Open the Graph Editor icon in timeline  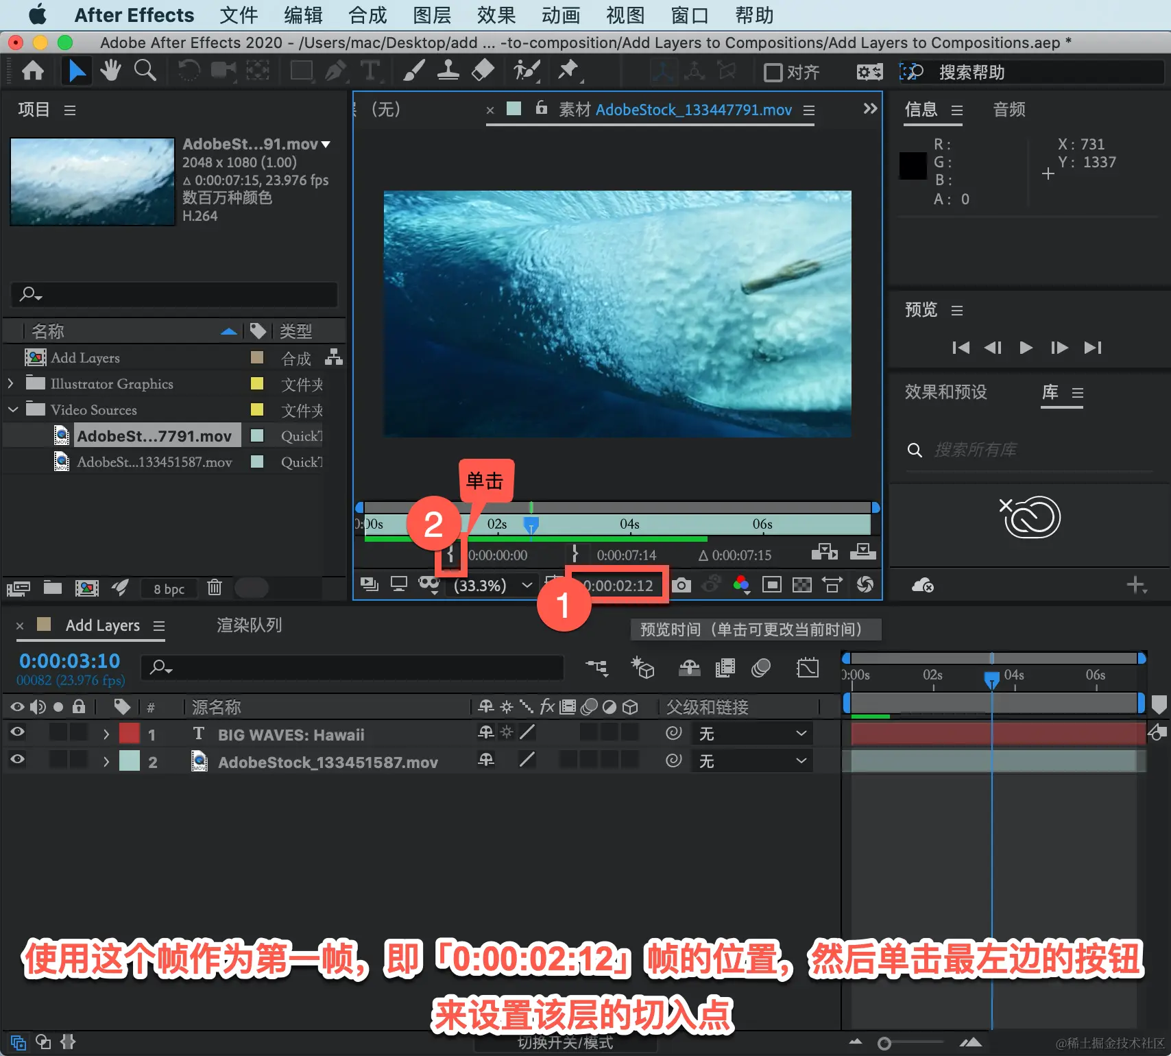pos(808,667)
